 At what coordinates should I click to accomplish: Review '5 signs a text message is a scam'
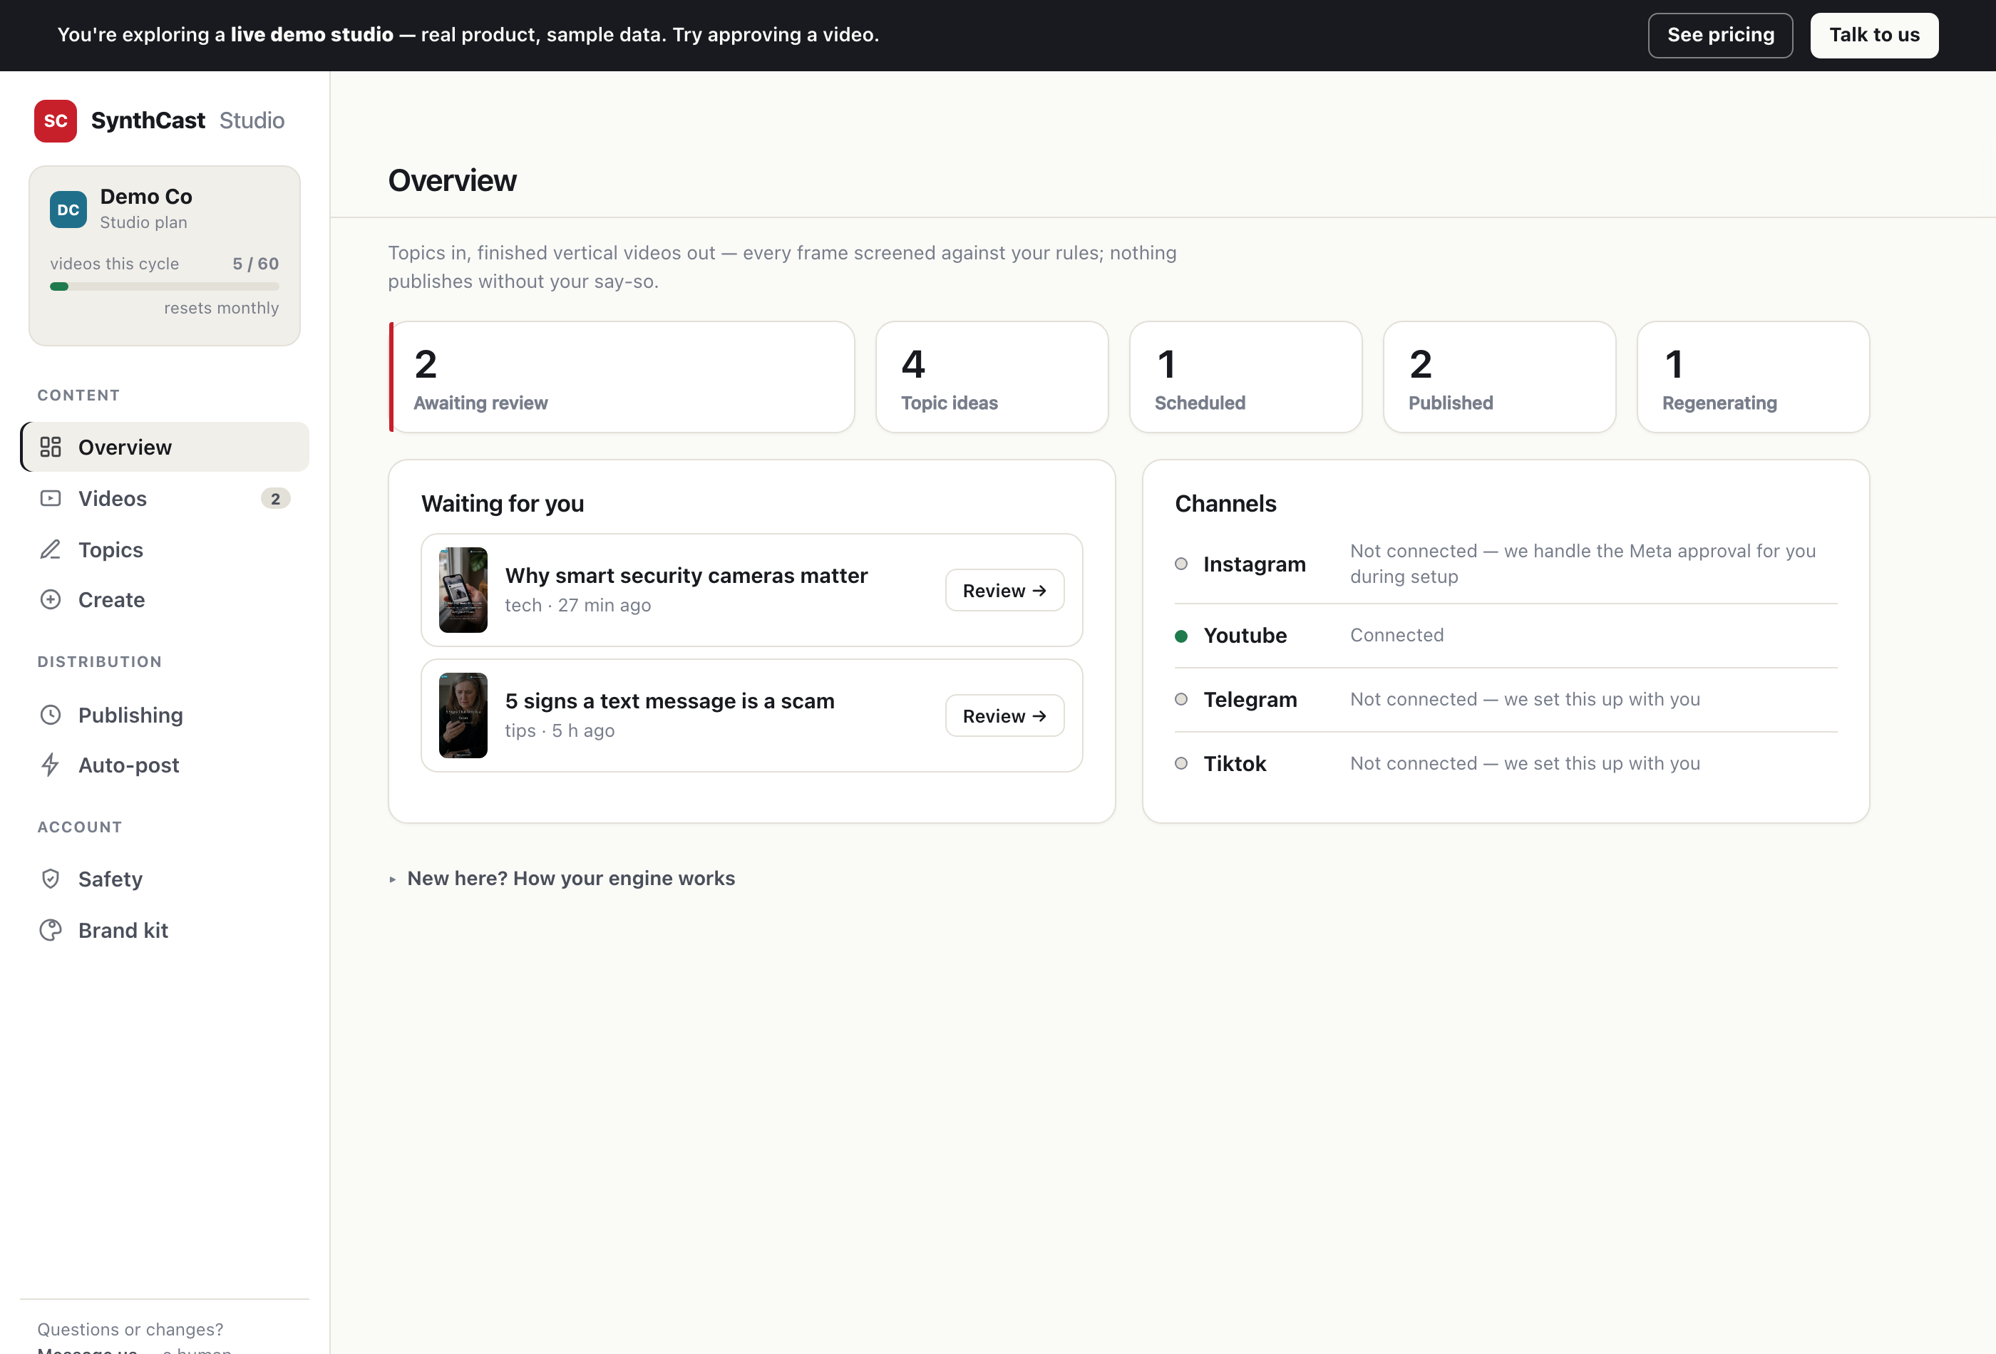(x=1004, y=716)
